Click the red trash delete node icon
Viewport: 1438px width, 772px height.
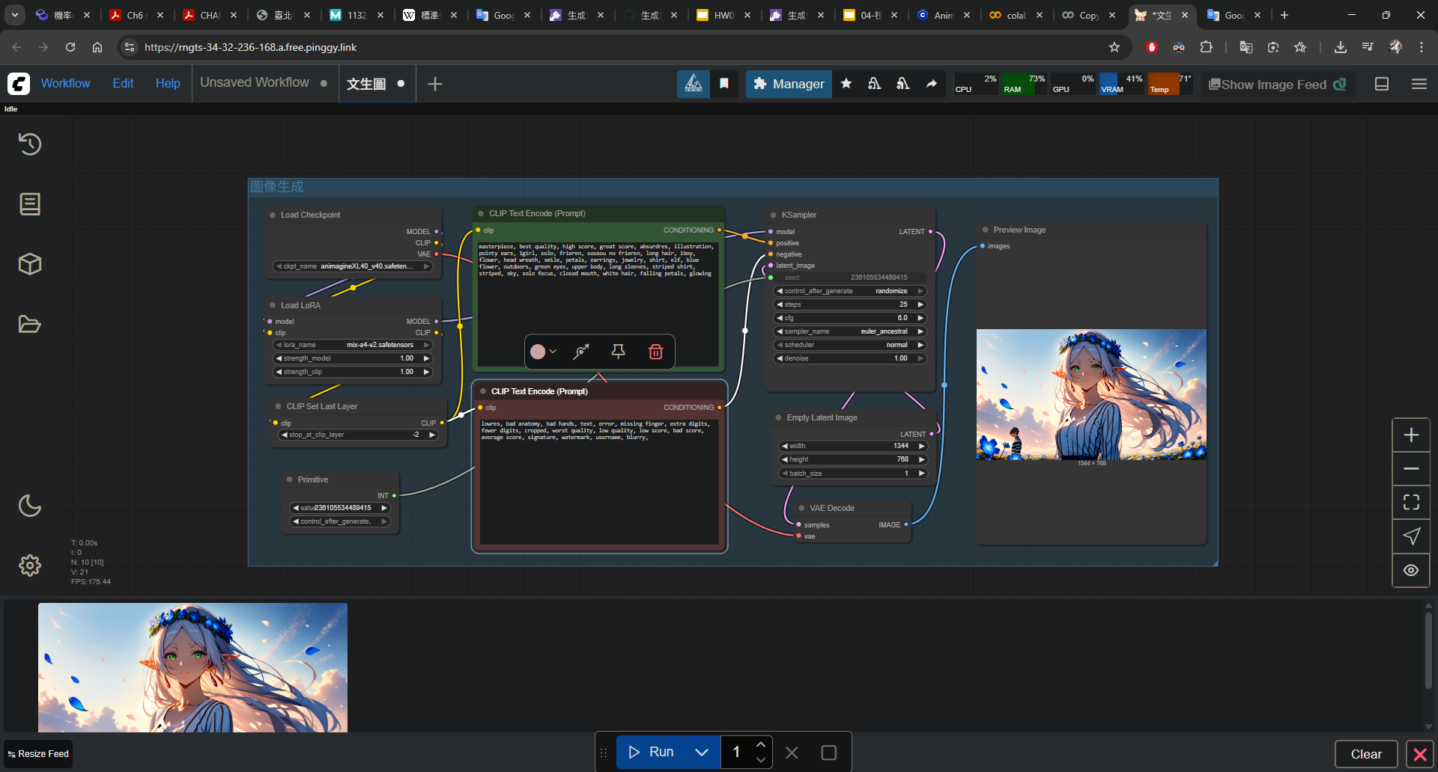point(655,352)
